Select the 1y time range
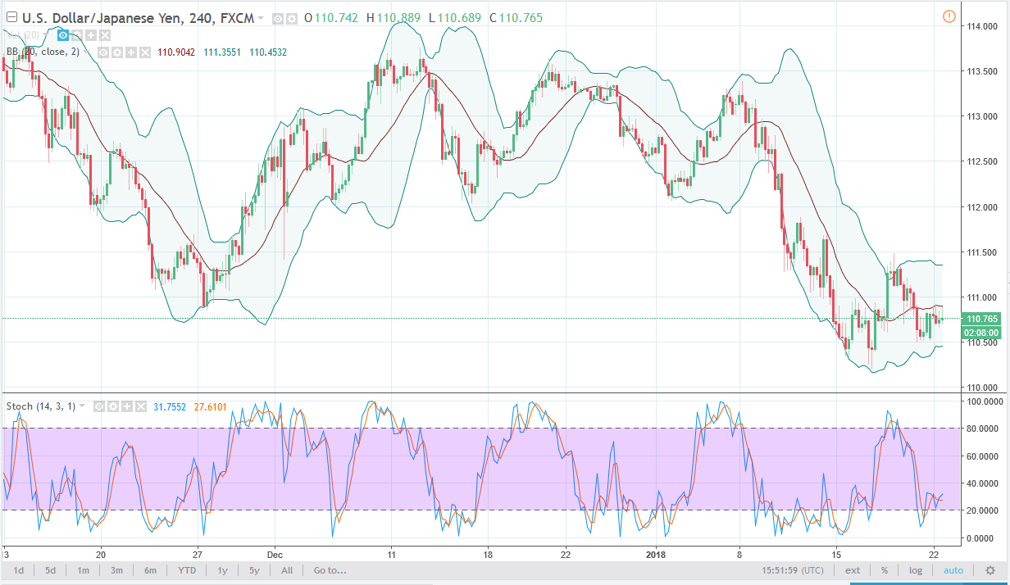Viewport: 1010px width, 585px height. [221, 570]
